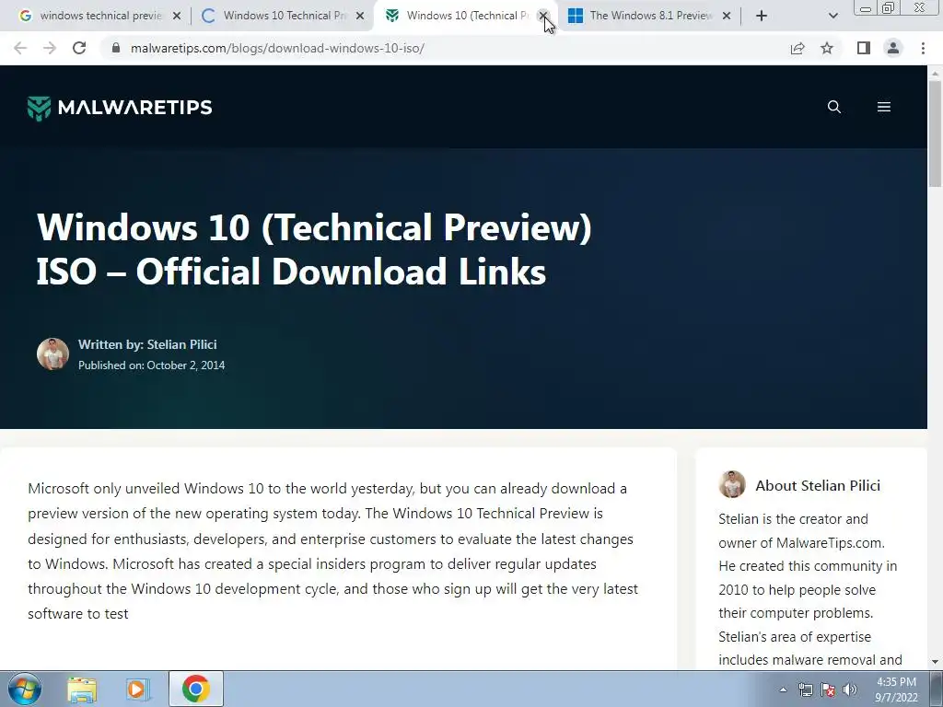Click the scrollbar down arrow
943x707 pixels.
[935, 662]
